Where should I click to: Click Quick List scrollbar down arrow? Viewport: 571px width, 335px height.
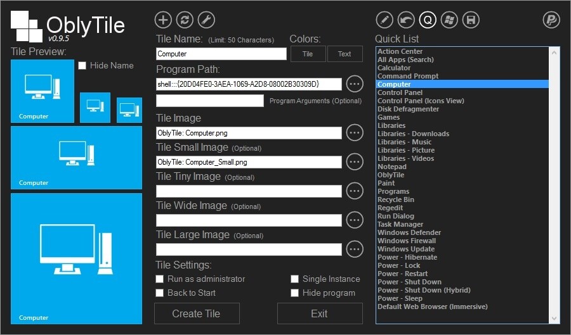point(554,319)
